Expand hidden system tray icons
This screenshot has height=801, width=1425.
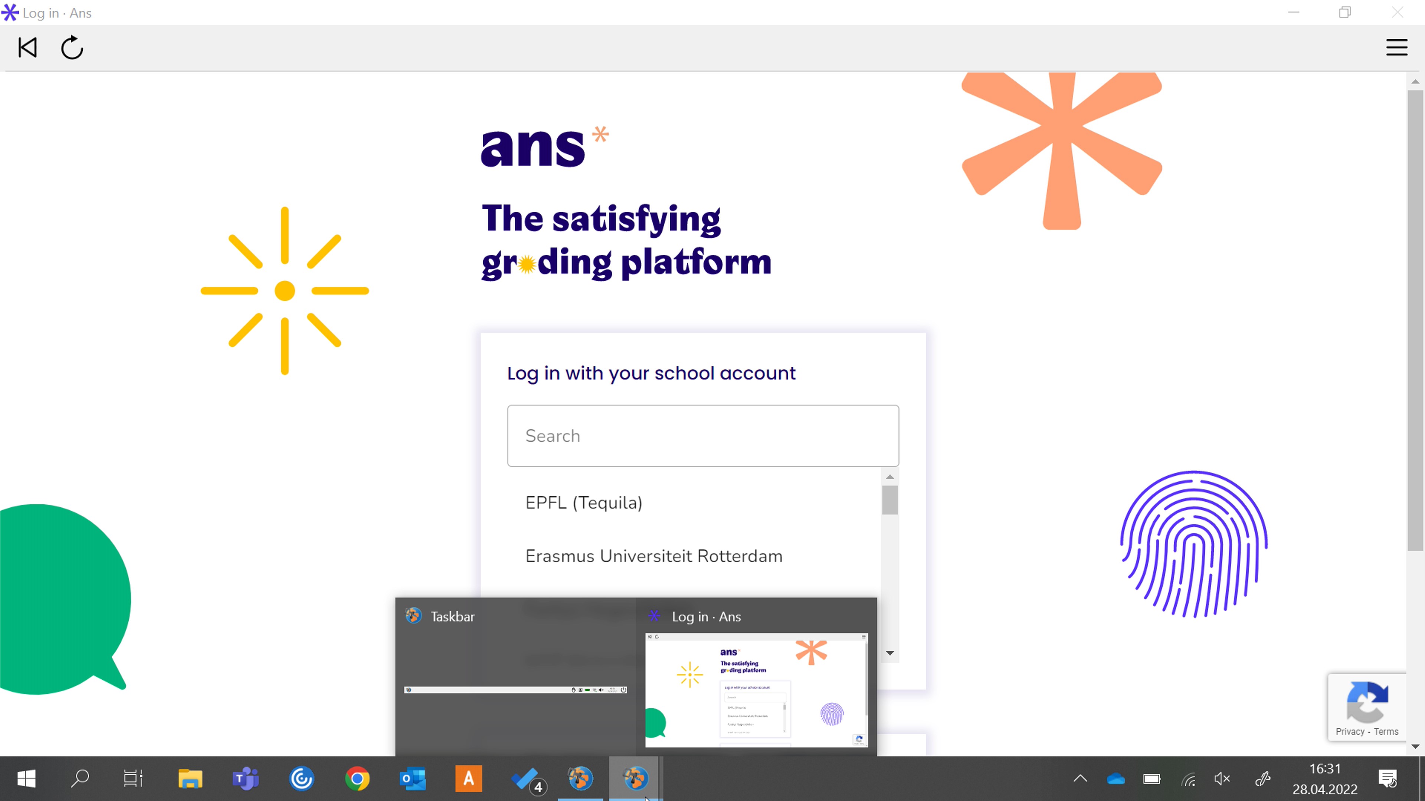(1080, 779)
